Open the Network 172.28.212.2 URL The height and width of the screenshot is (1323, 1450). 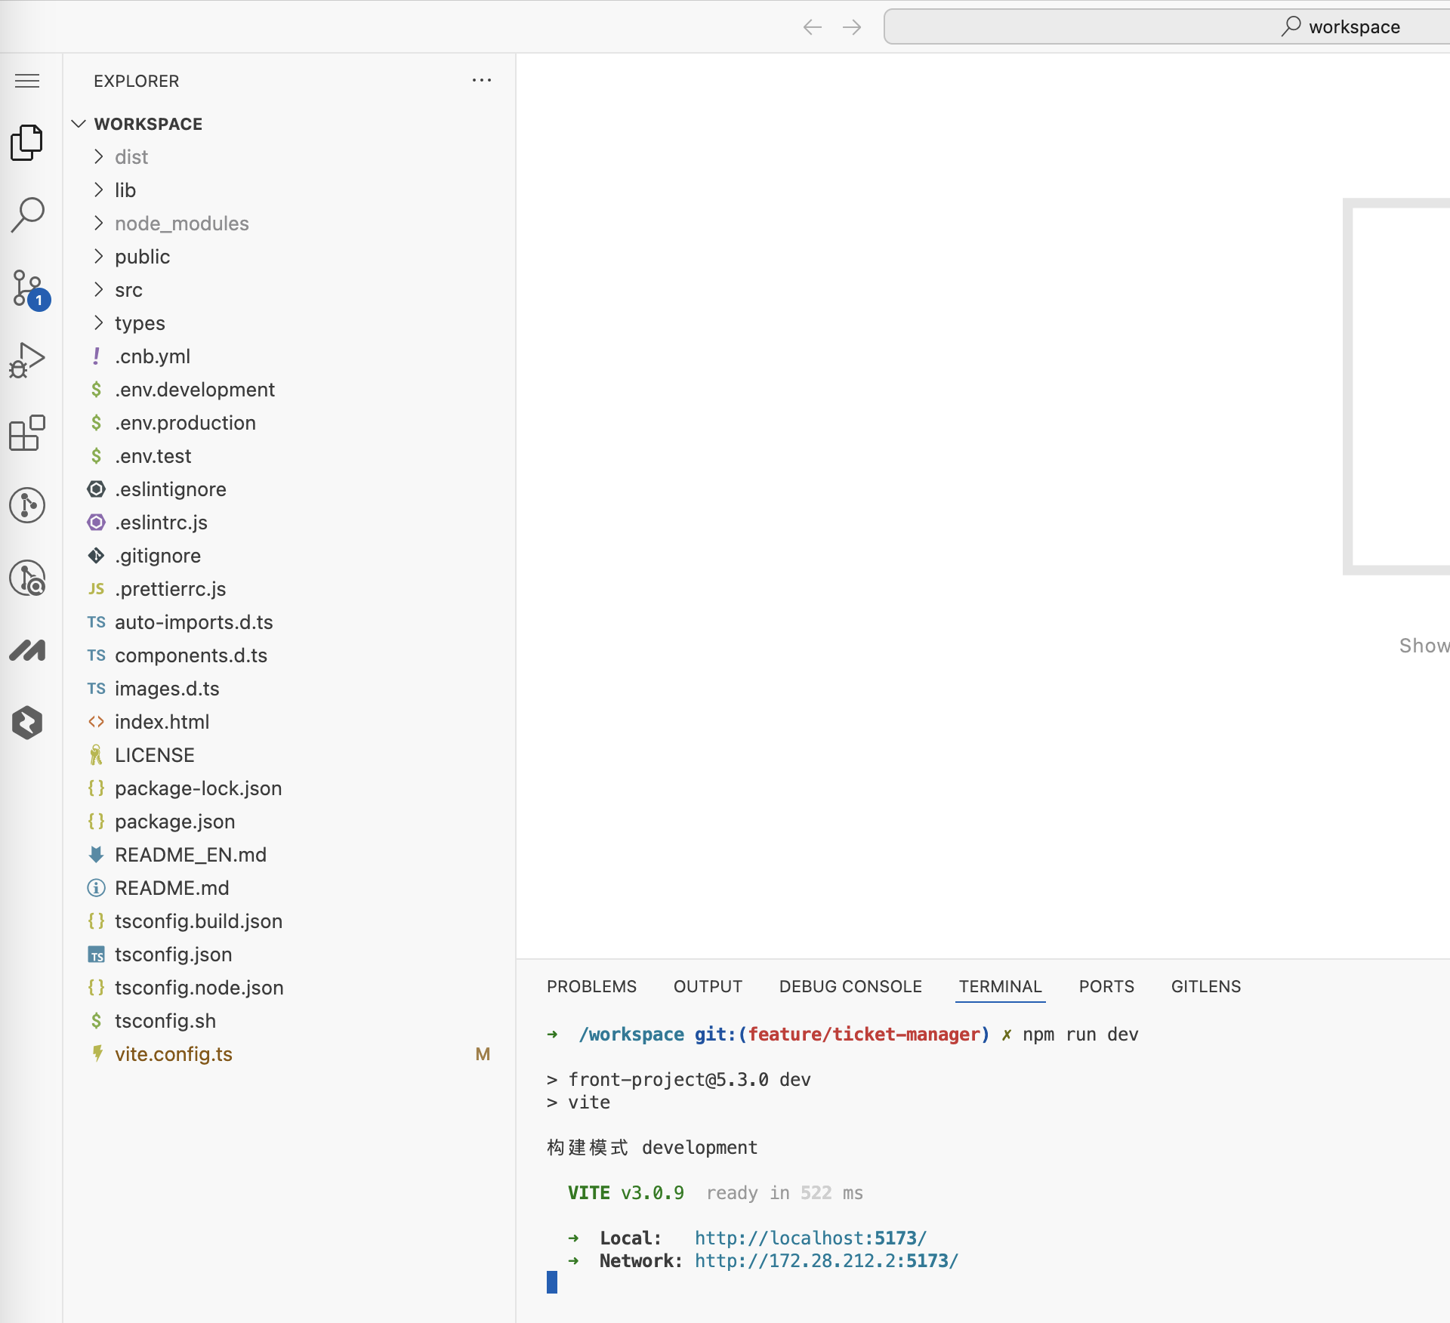[x=825, y=1261]
